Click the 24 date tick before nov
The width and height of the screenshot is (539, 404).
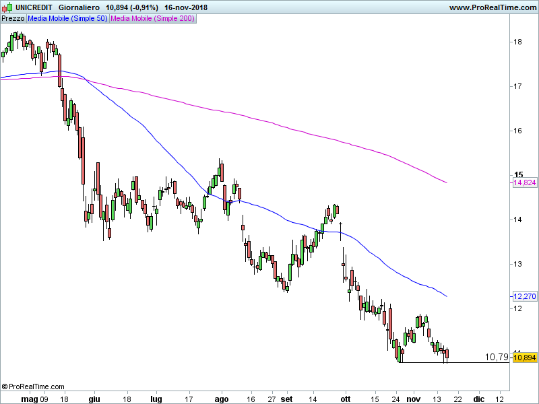pos(395,399)
